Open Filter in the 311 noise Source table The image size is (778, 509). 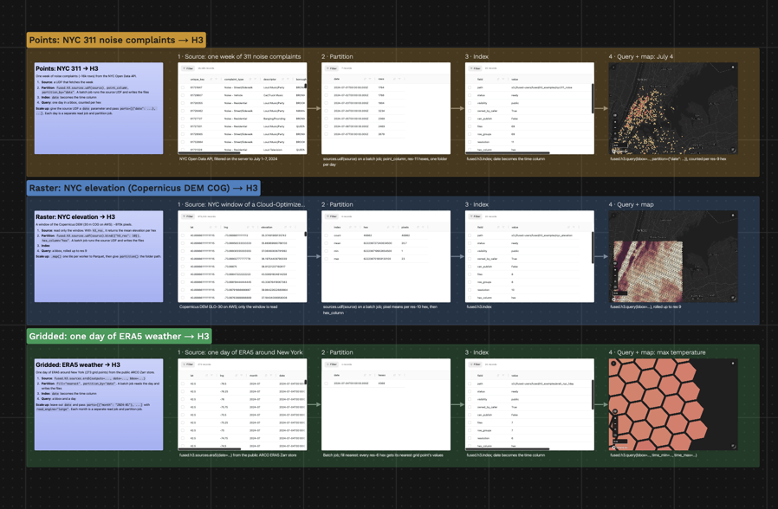click(x=188, y=68)
